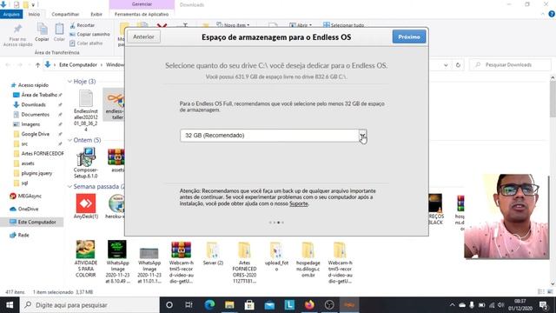
Task: Open address bar history dropdown
Action: click(x=446, y=65)
